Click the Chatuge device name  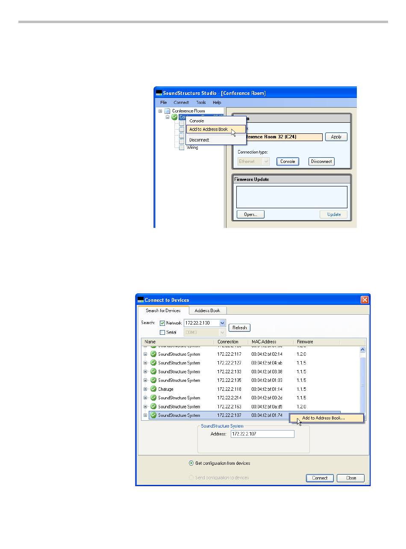(x=166, y=389)
